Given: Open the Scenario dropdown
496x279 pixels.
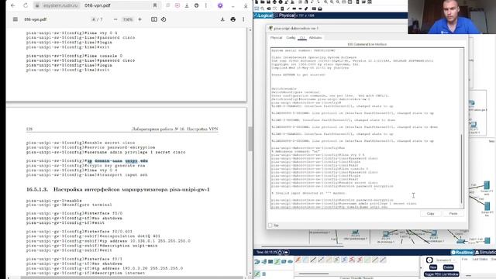Looking at the screenshot, I should click(446, 260).
